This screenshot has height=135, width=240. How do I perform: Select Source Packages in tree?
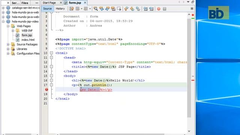coord(27,44)
